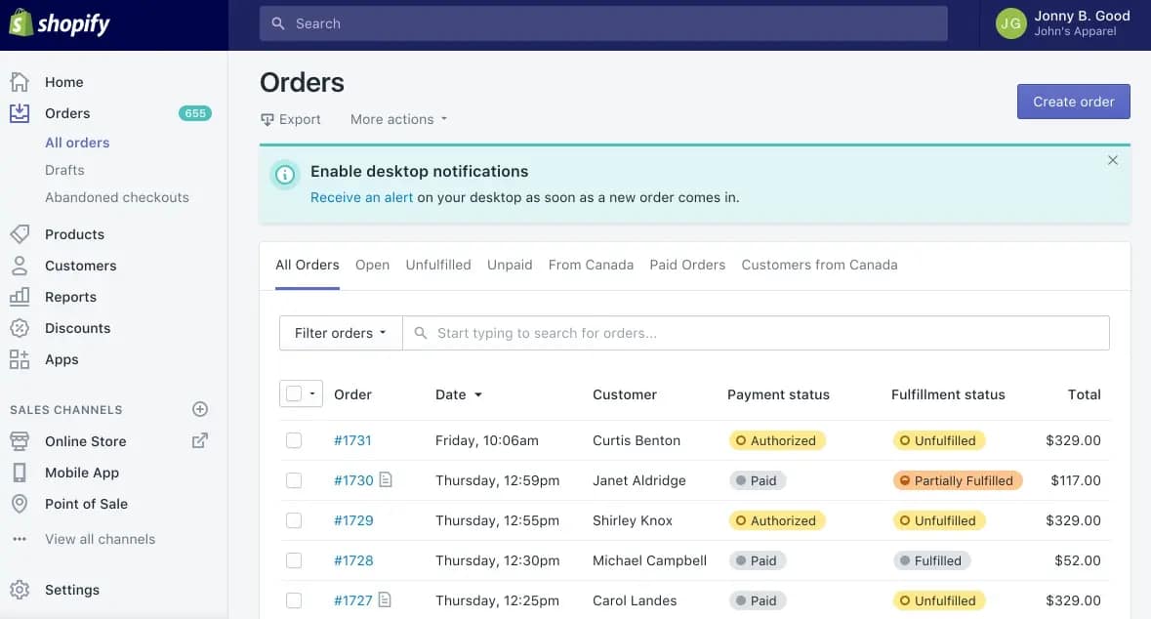The width and height of the screenshot is (1151, 619).
Task: Click the order search input field
Action: click(x=683, y=333)
